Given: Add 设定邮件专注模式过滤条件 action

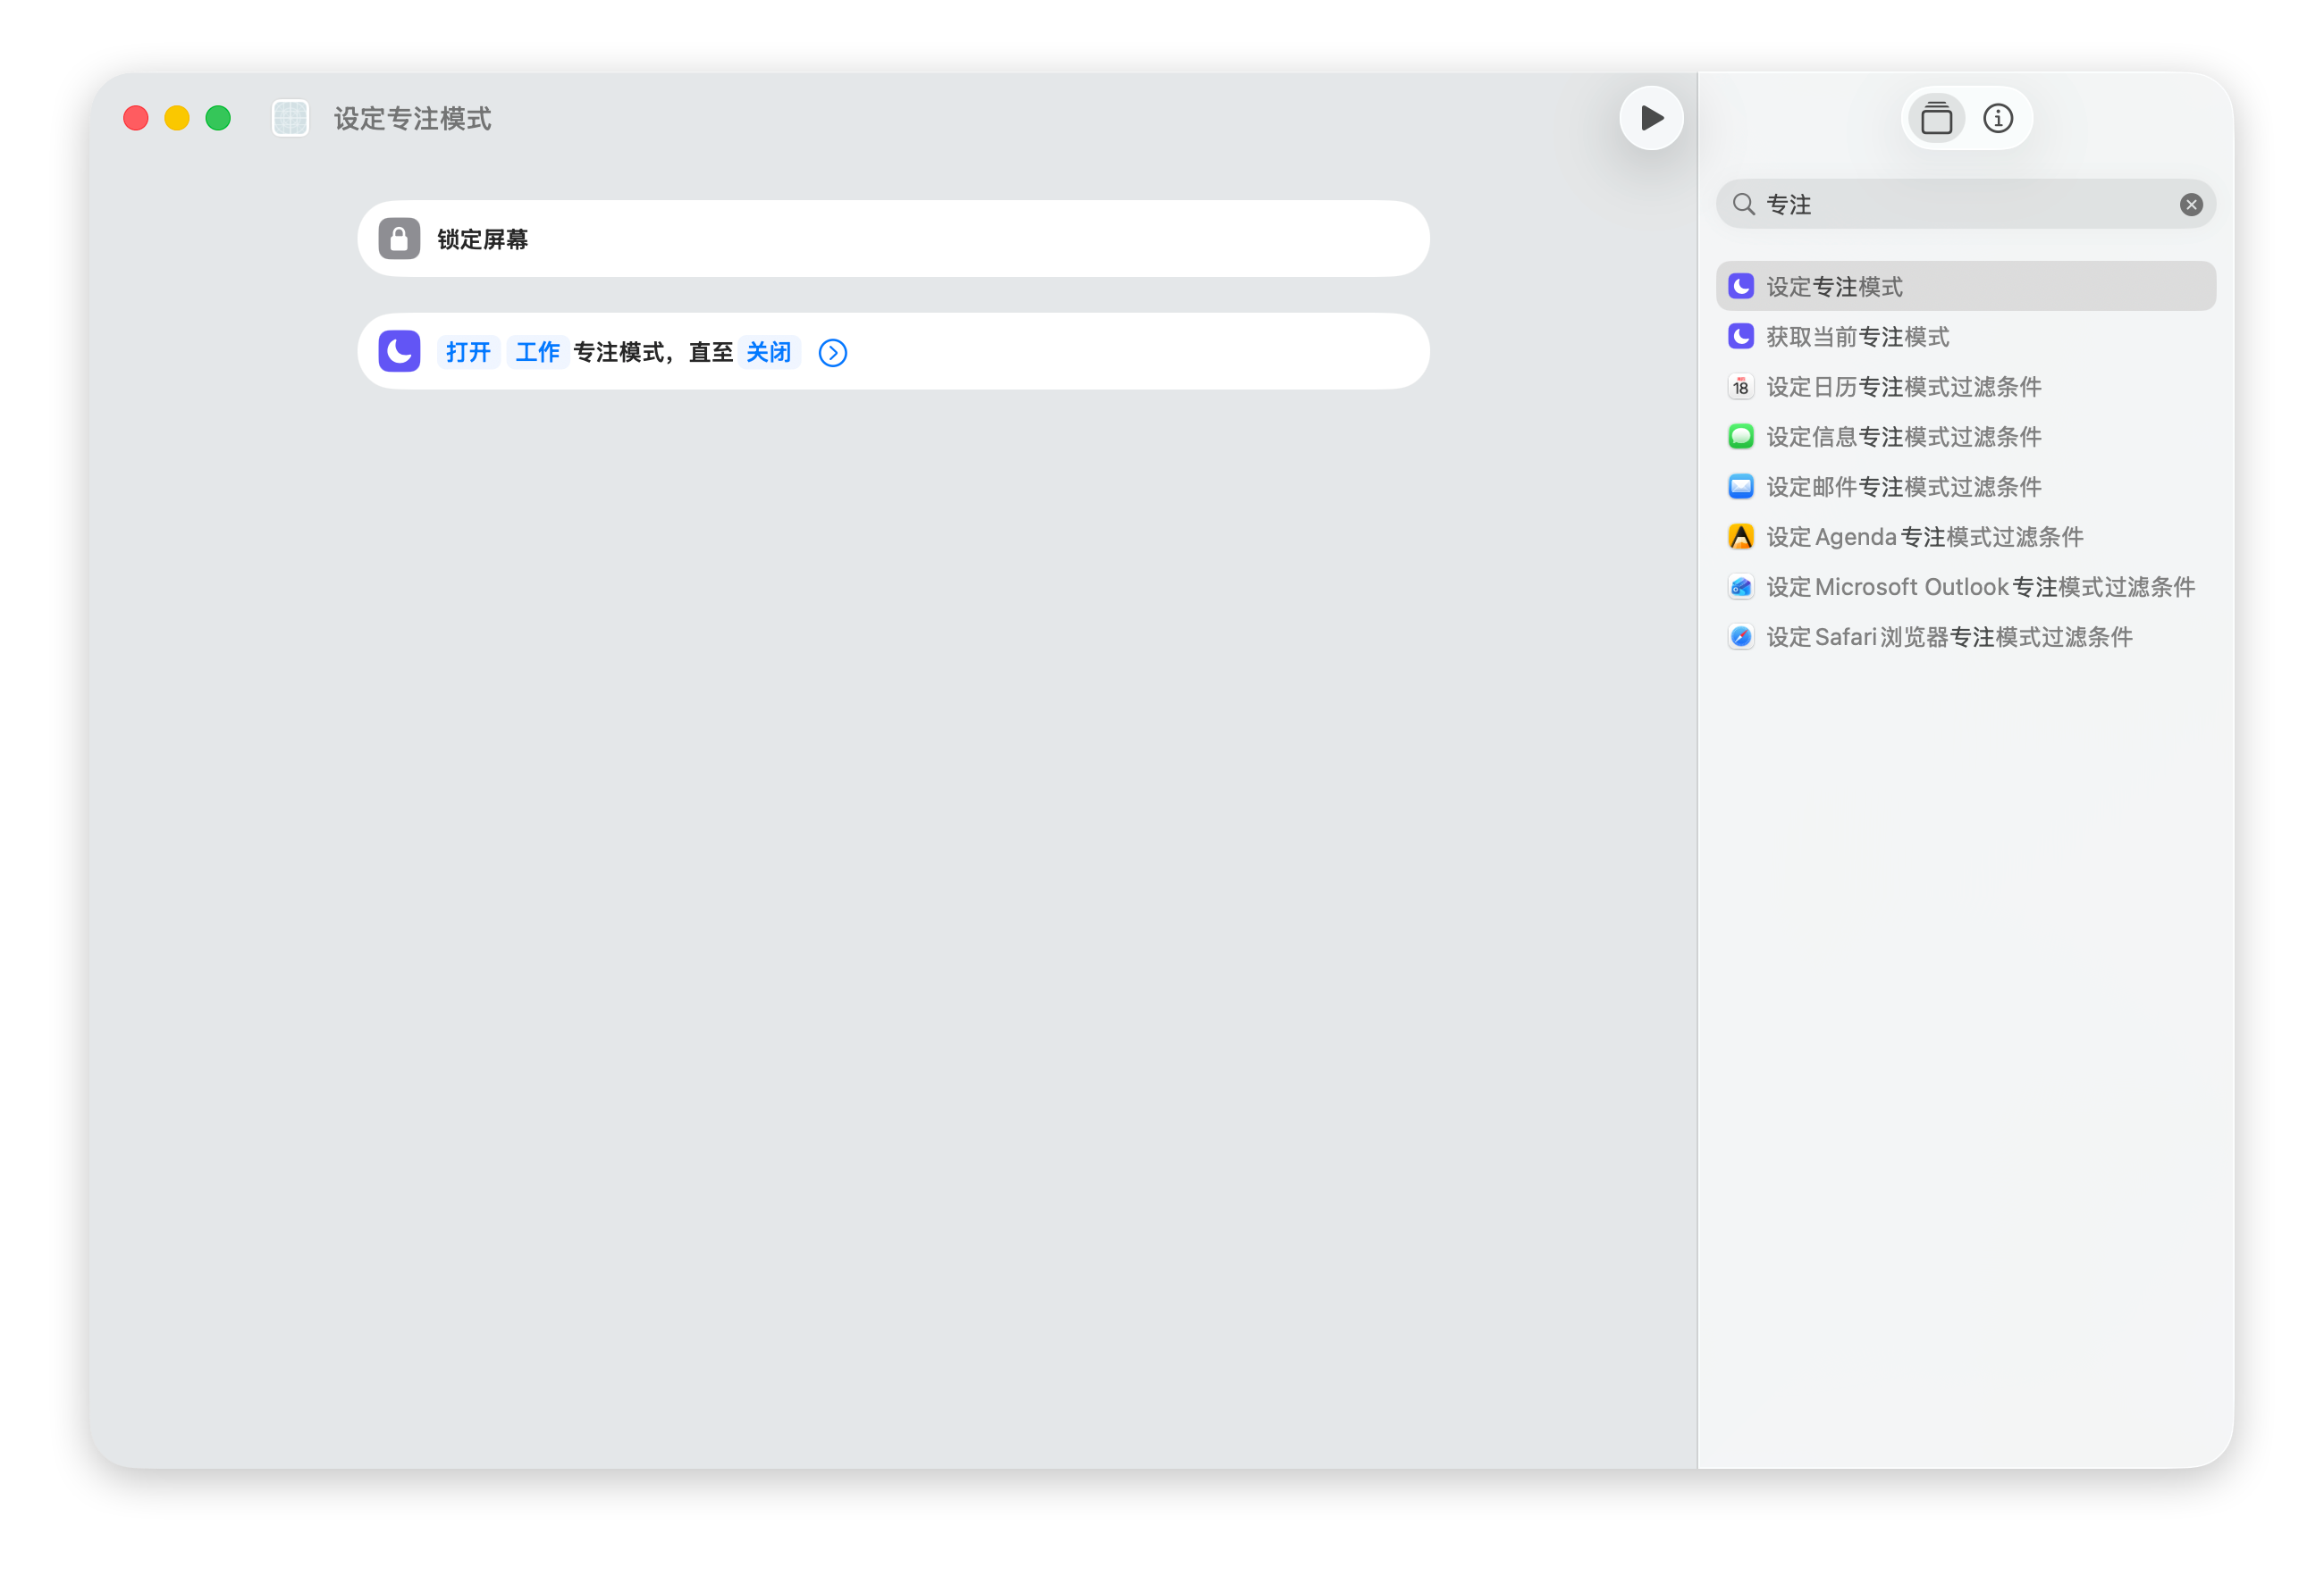Looking at the screenshot, I should (1903, 487).
